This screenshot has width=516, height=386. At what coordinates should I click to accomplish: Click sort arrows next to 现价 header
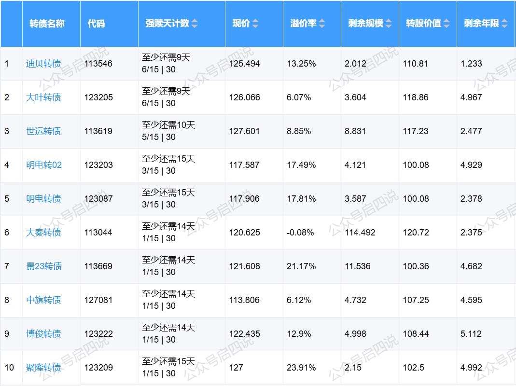click(255, 24)
